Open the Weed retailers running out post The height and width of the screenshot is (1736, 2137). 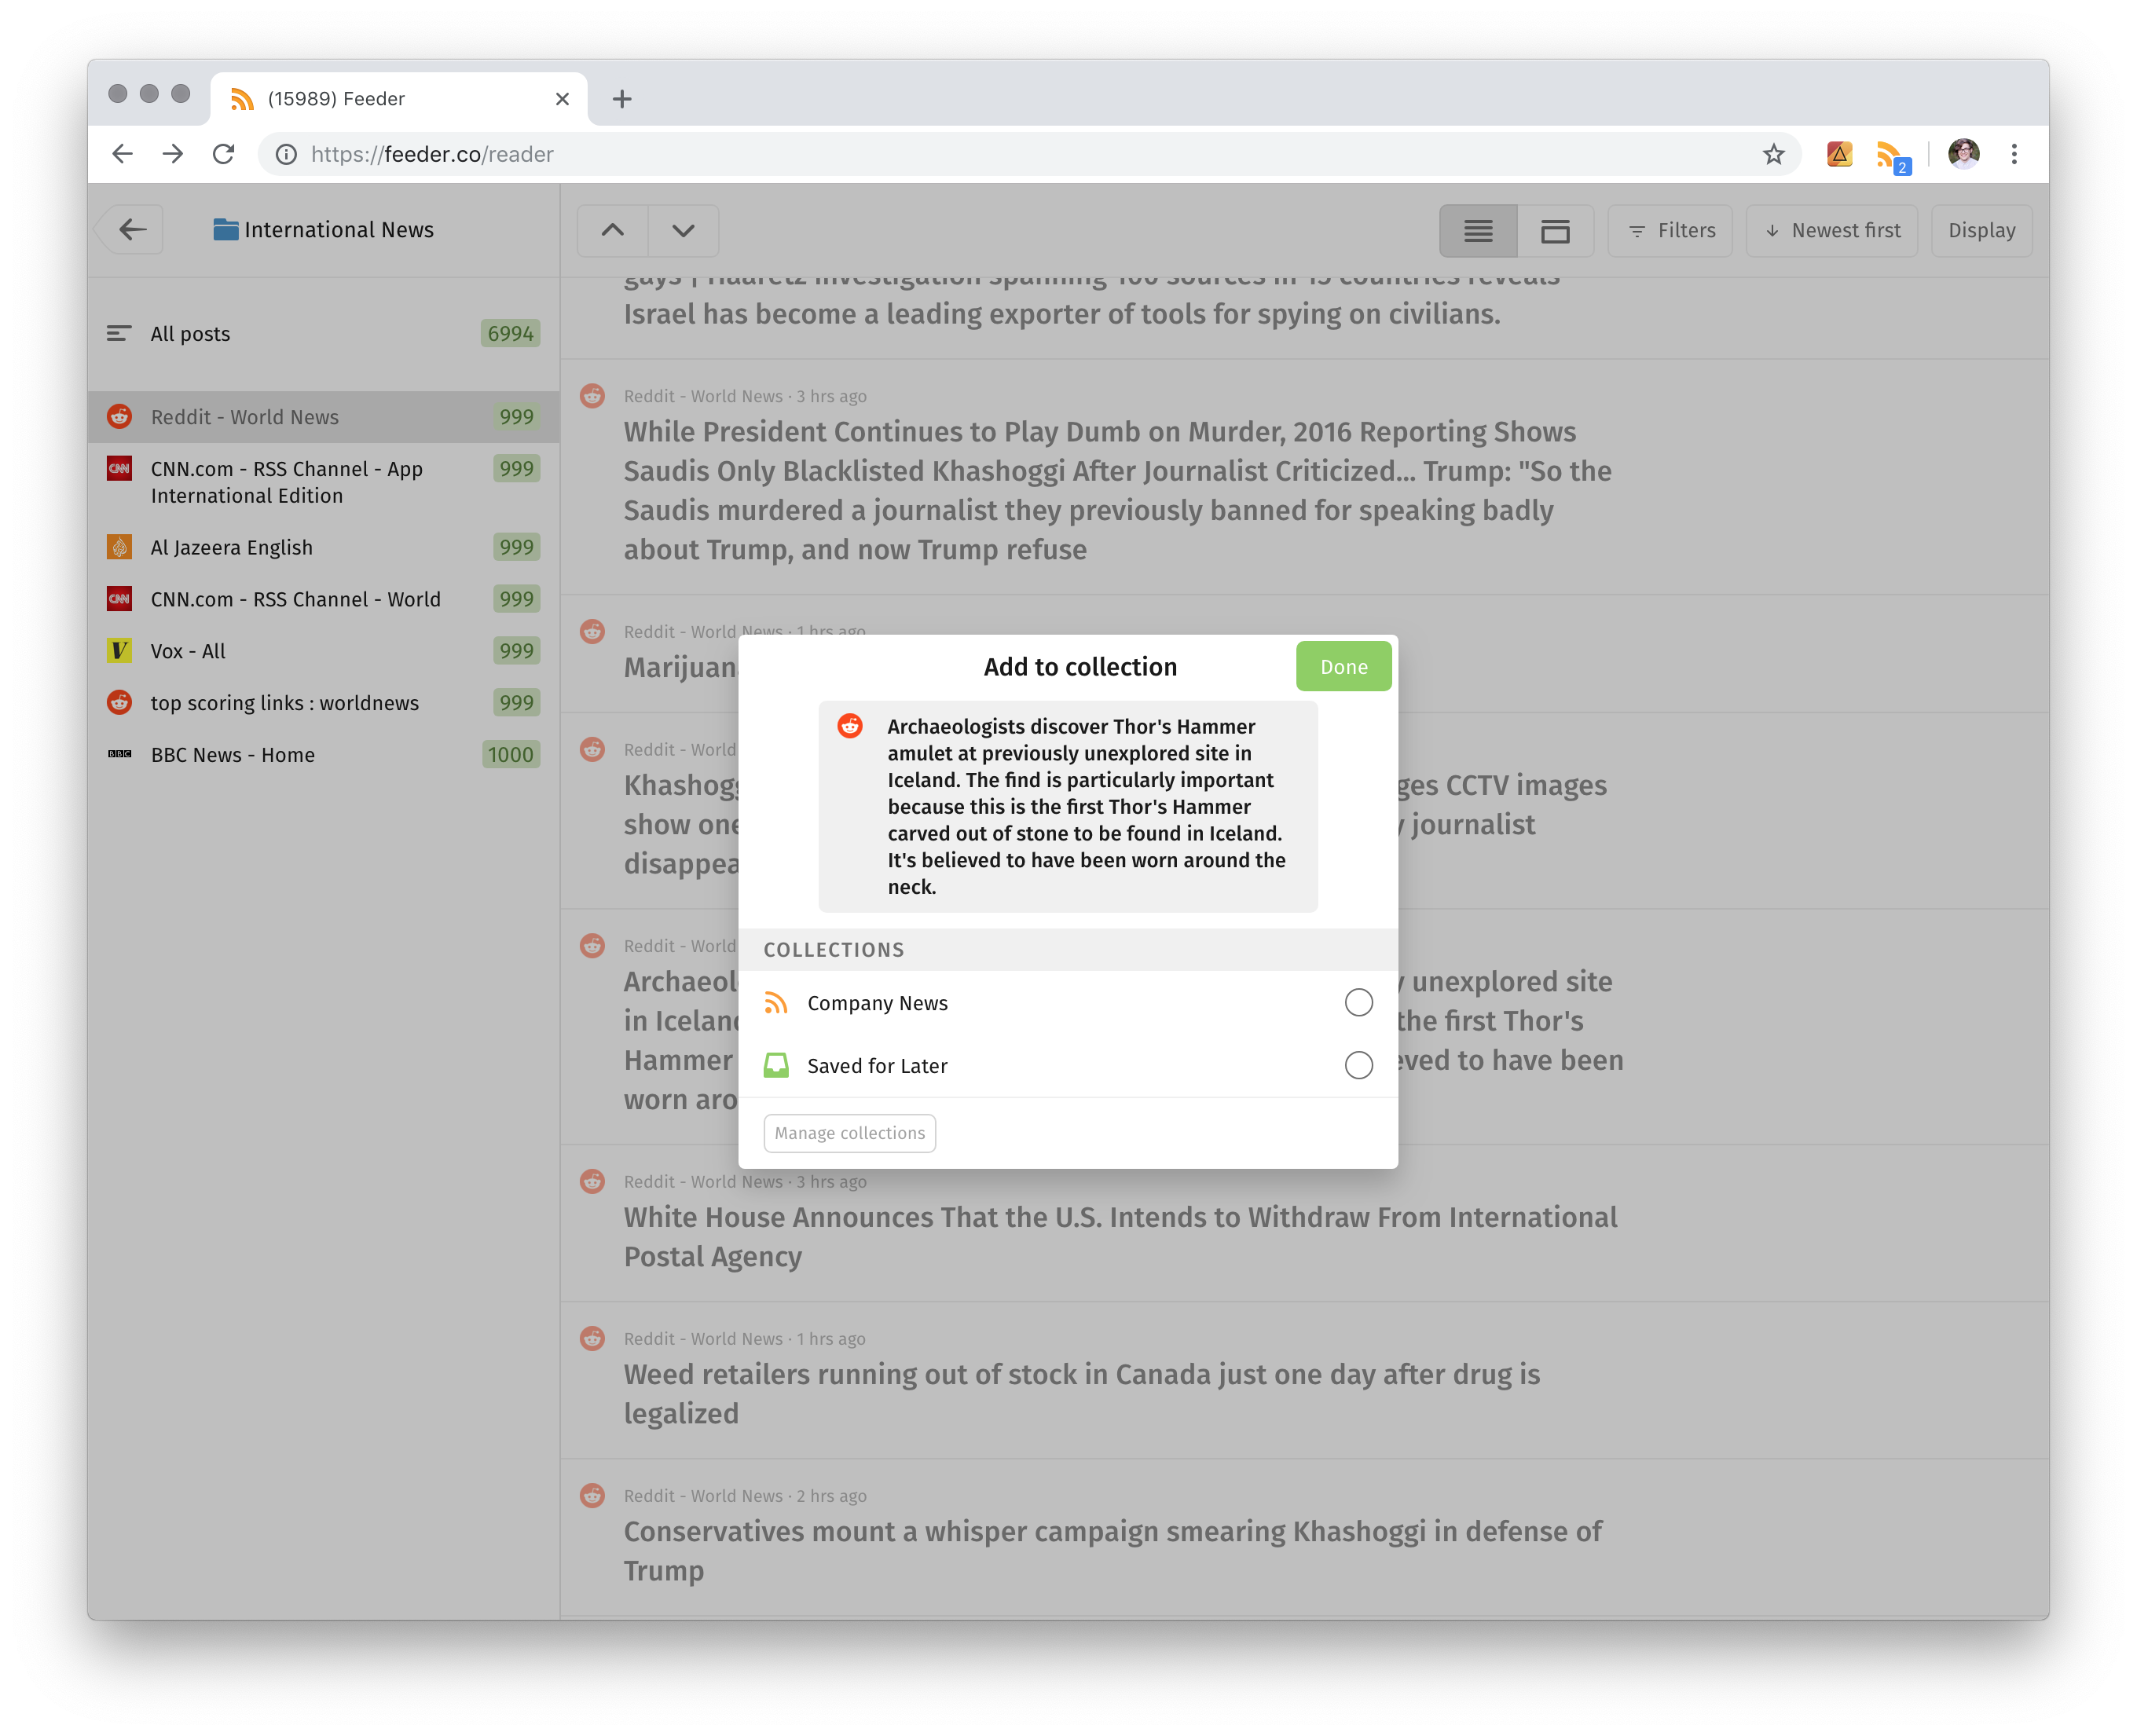[1082, 1394]
